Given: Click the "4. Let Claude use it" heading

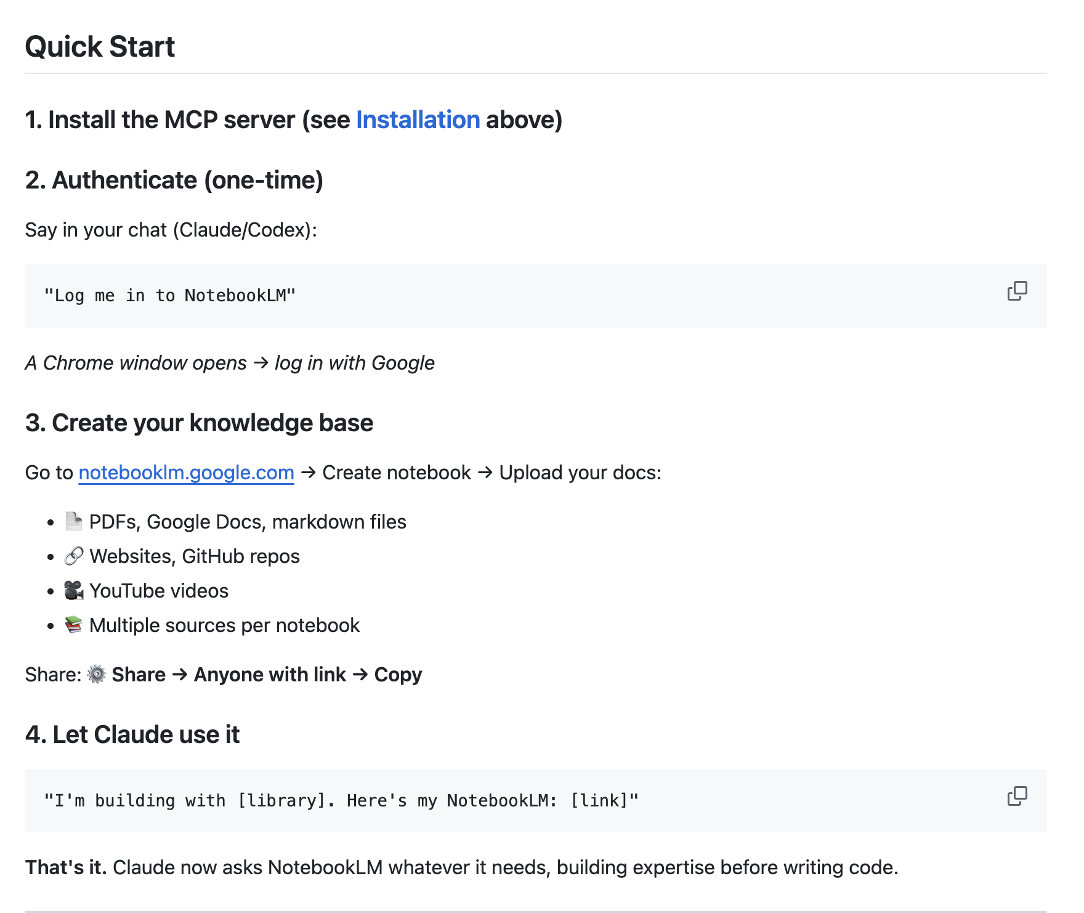Looking at the screenshot, I should pos(132,734).
